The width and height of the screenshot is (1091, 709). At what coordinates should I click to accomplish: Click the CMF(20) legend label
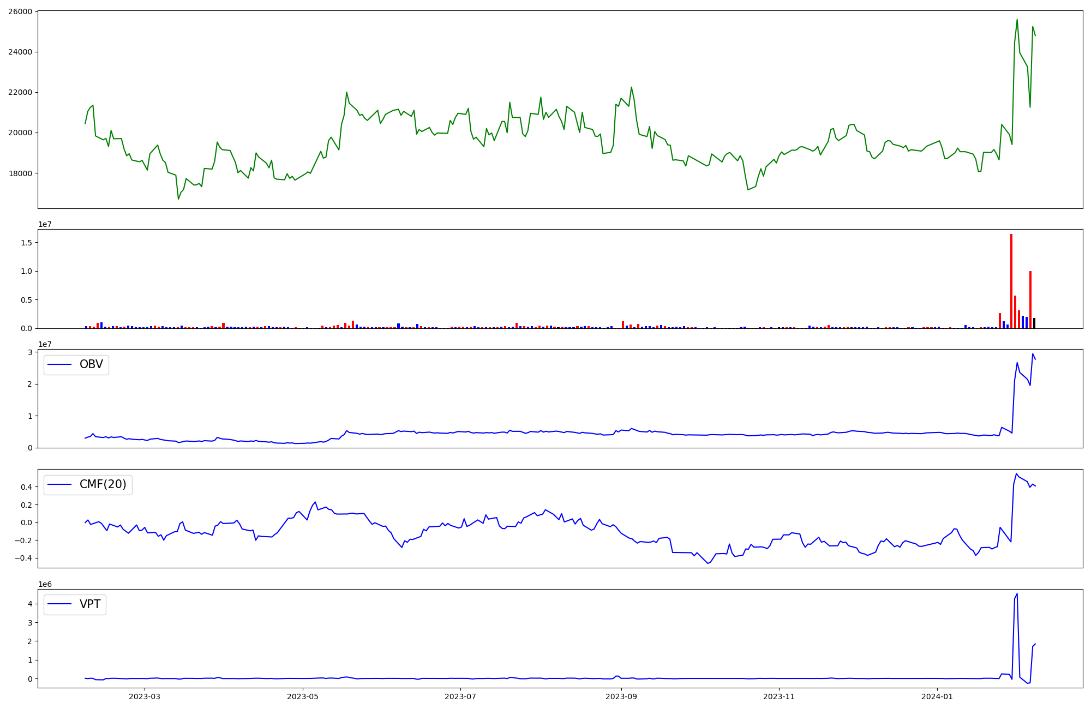[x=103, y=484]
